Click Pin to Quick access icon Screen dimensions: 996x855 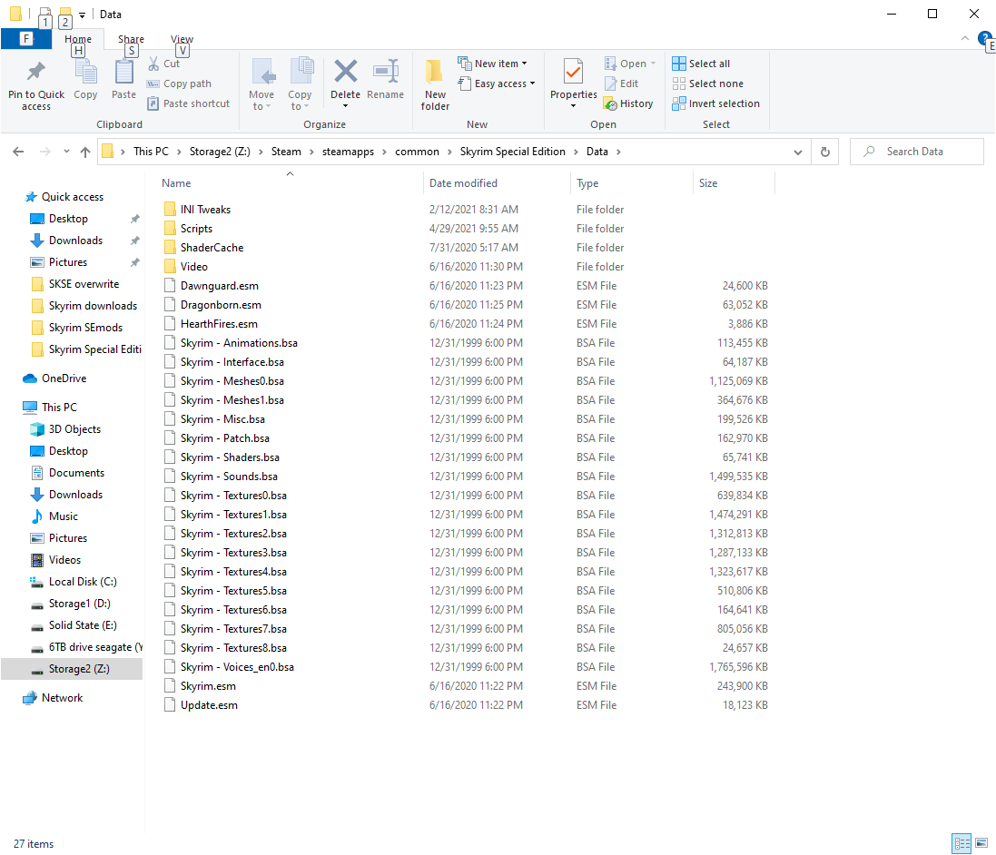[36, 73]
